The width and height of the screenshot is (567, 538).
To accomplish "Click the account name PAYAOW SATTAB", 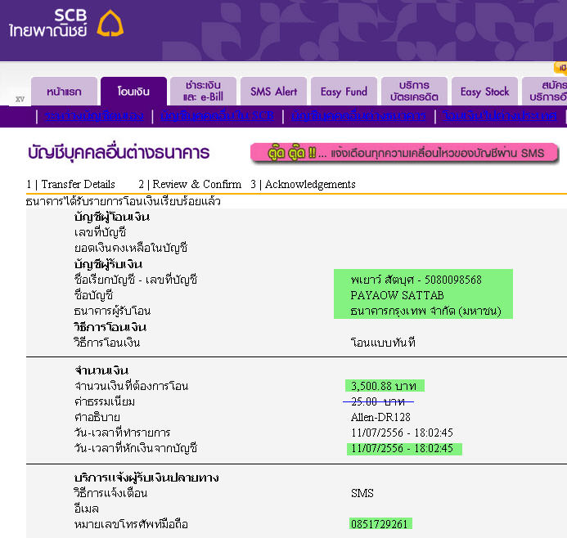I will [x=397, y=295].
